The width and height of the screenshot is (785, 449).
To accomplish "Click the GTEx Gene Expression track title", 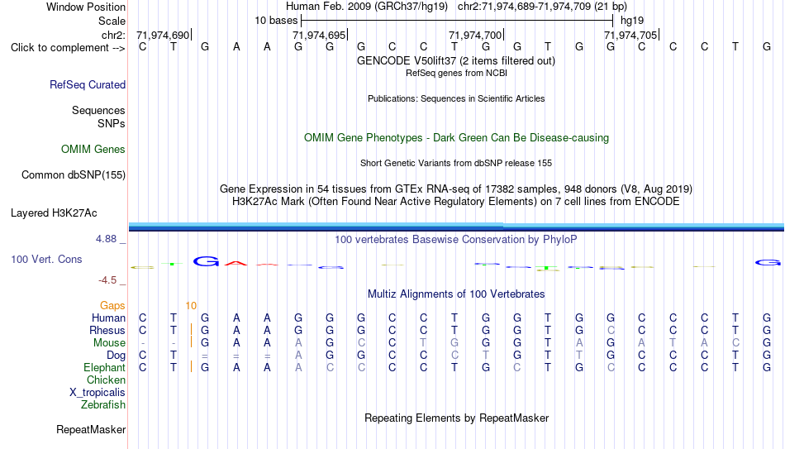I will 456,189.
